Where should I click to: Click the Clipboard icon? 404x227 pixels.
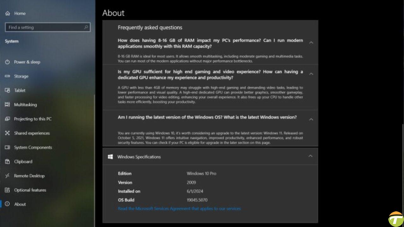point(8,162)
